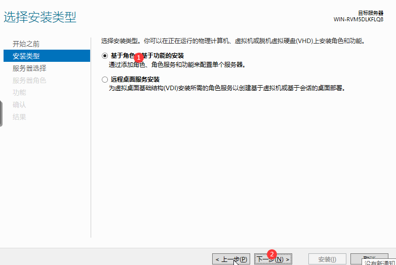This screenshot has height=265, width=396.
Task: Click the 确认 step in the sidebar
Action: tap(19, 104)
